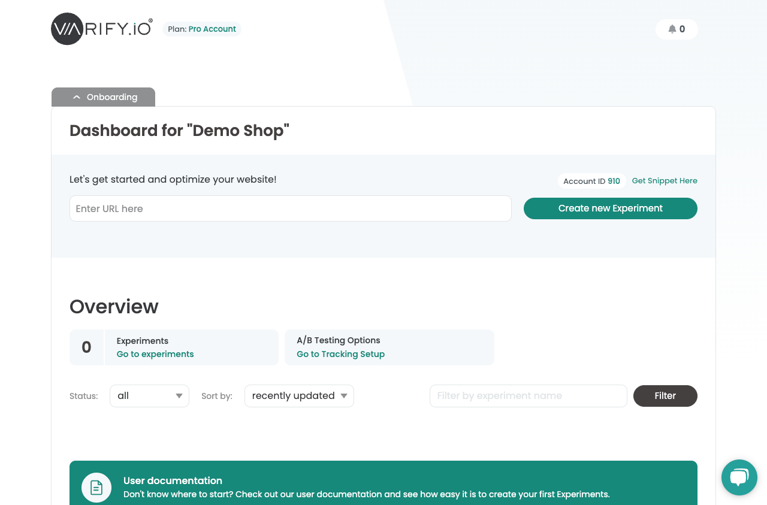Focus the Filter by experiment name field
The width and height of the screenshot is (767, 505).
pyautogui.click(x=529, y=396)
